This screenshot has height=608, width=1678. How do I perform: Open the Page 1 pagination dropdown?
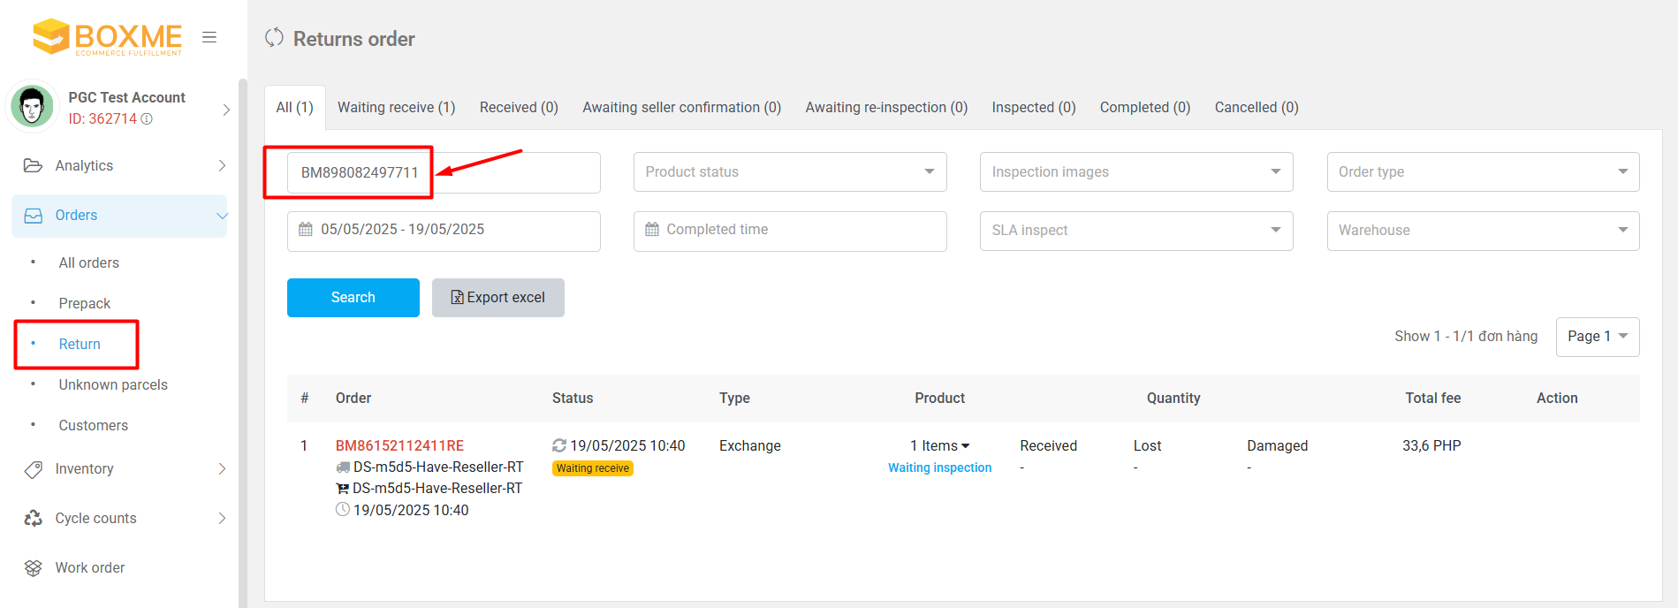(x=1597, y=337)
